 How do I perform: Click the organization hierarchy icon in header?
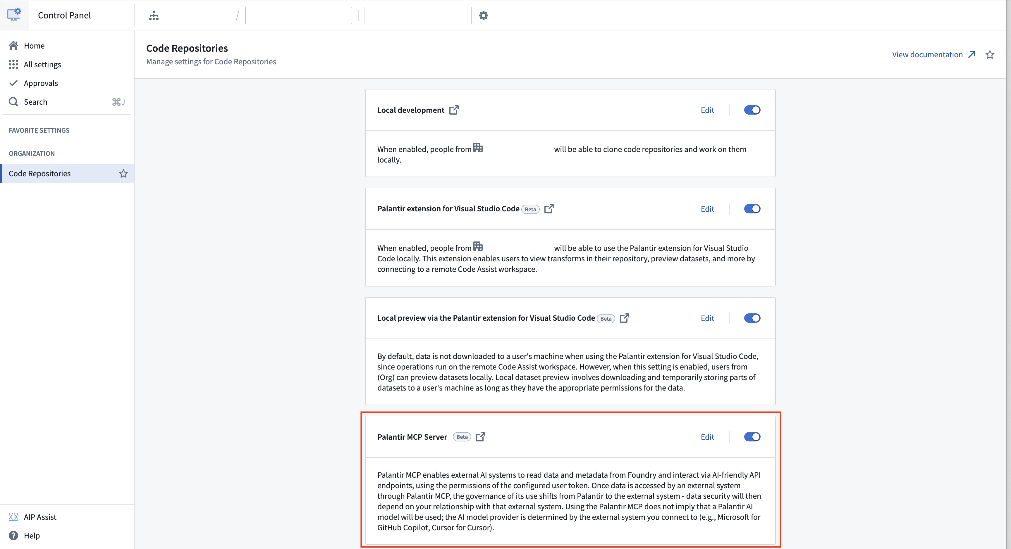154,16
